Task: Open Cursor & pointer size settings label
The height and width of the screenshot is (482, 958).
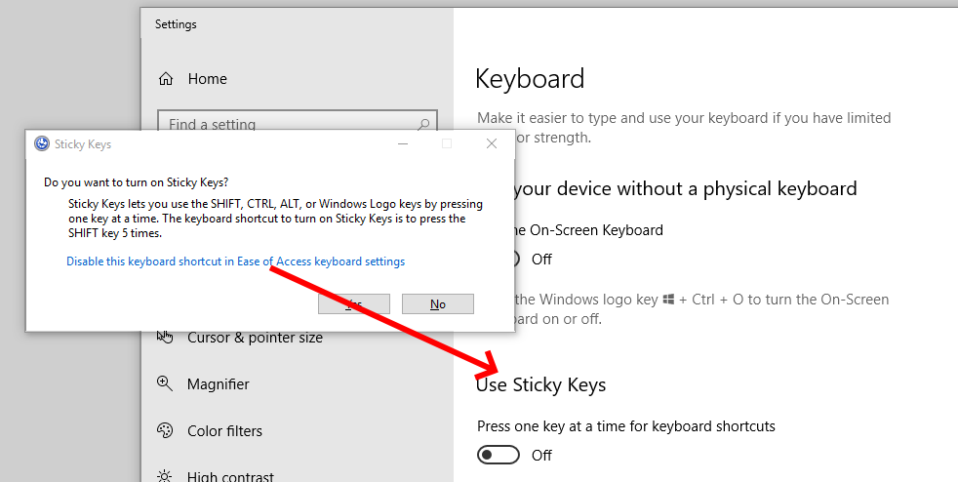Action: (x=255, y=338)
